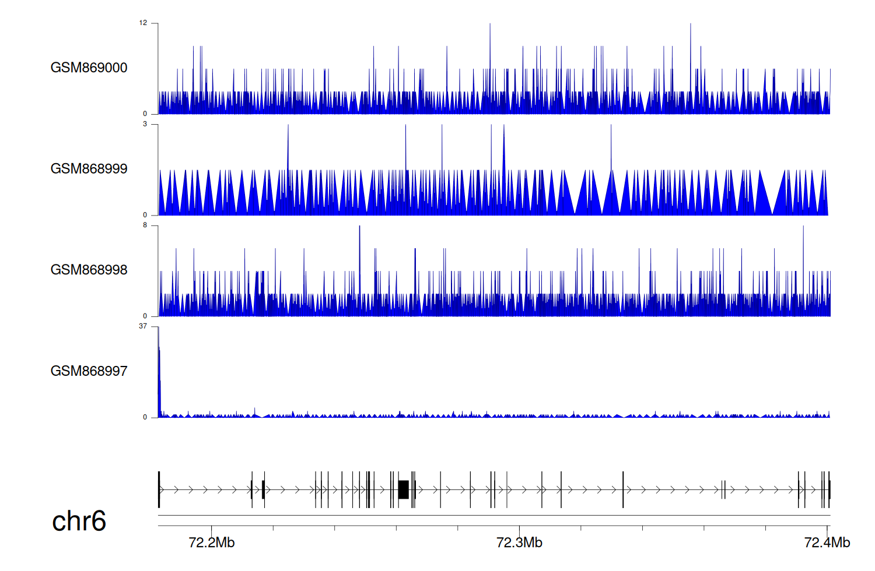The width and height of the screenshot is (875, 571).
Task: Click the zero baseline label of GSM868997 track
Action: pos(145,417)
